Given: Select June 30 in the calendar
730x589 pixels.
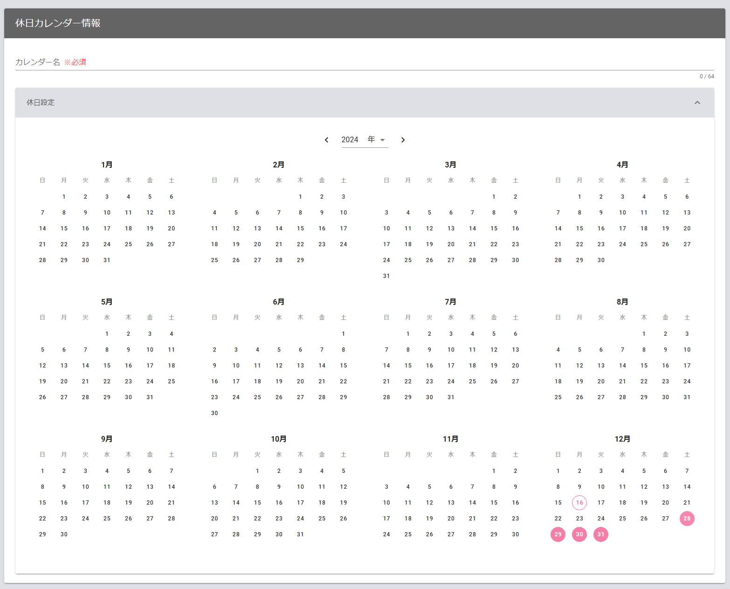Looking at the screenshot, I should tap(214, 413).
